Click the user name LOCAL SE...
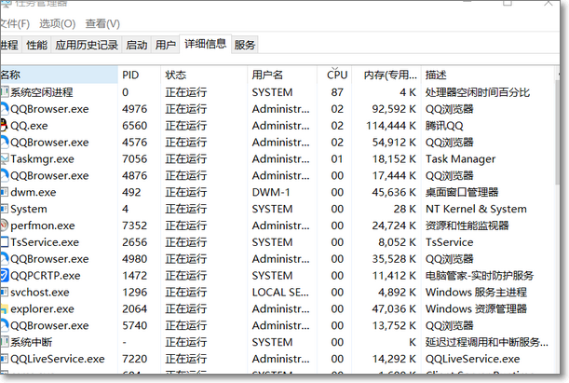 [x=280, y=293]
